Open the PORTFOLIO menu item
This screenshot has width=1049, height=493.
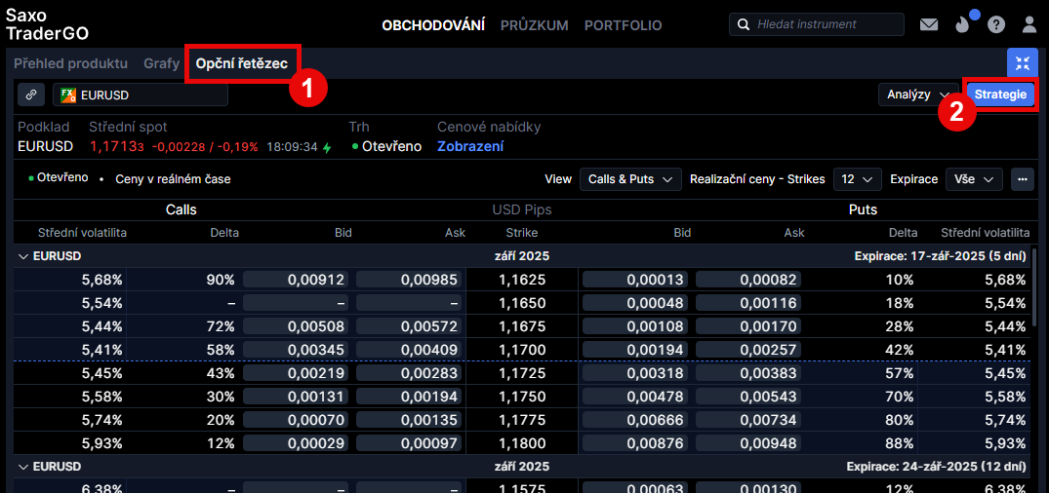click(x=623, y=25)
